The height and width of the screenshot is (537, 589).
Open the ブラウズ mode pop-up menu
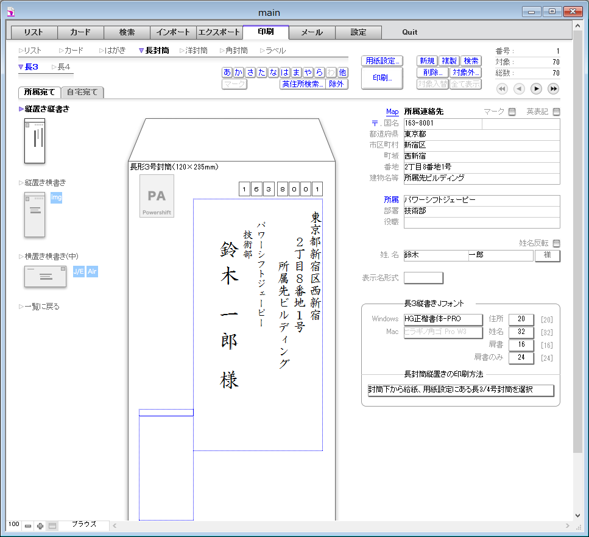(84, 524)
